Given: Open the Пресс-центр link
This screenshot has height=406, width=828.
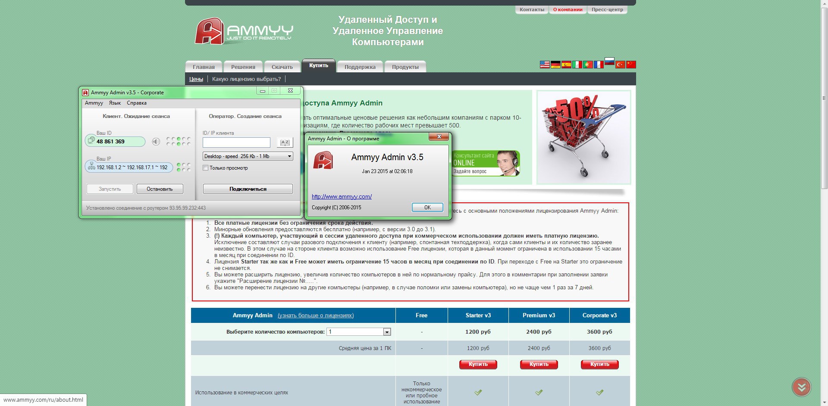Looking at the screenshot, I should [x=607, y=9].
